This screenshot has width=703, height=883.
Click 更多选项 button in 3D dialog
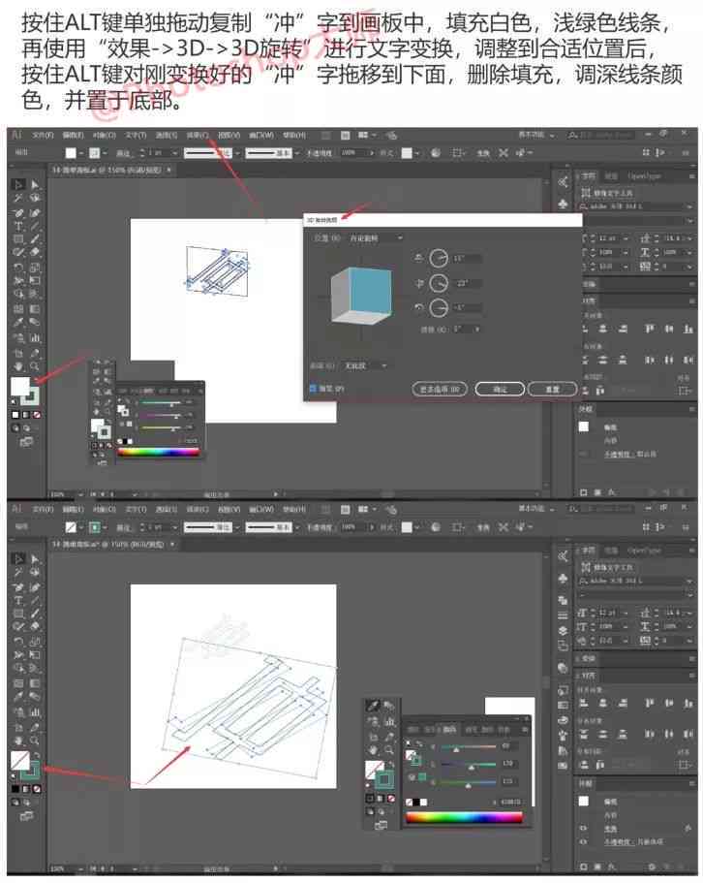[x=440, y=389]
